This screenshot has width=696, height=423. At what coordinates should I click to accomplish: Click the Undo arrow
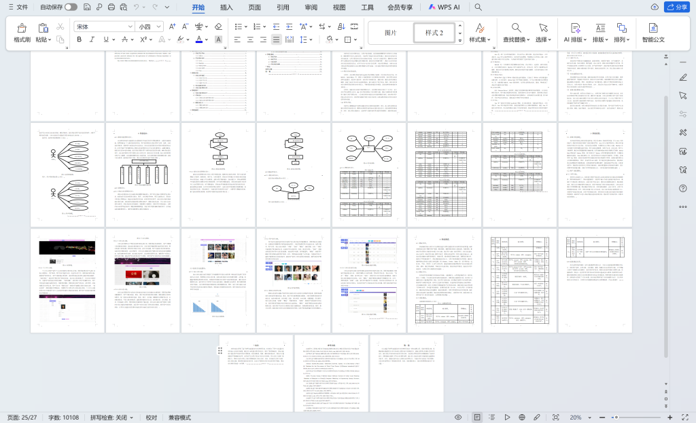[x=136, y=7]
